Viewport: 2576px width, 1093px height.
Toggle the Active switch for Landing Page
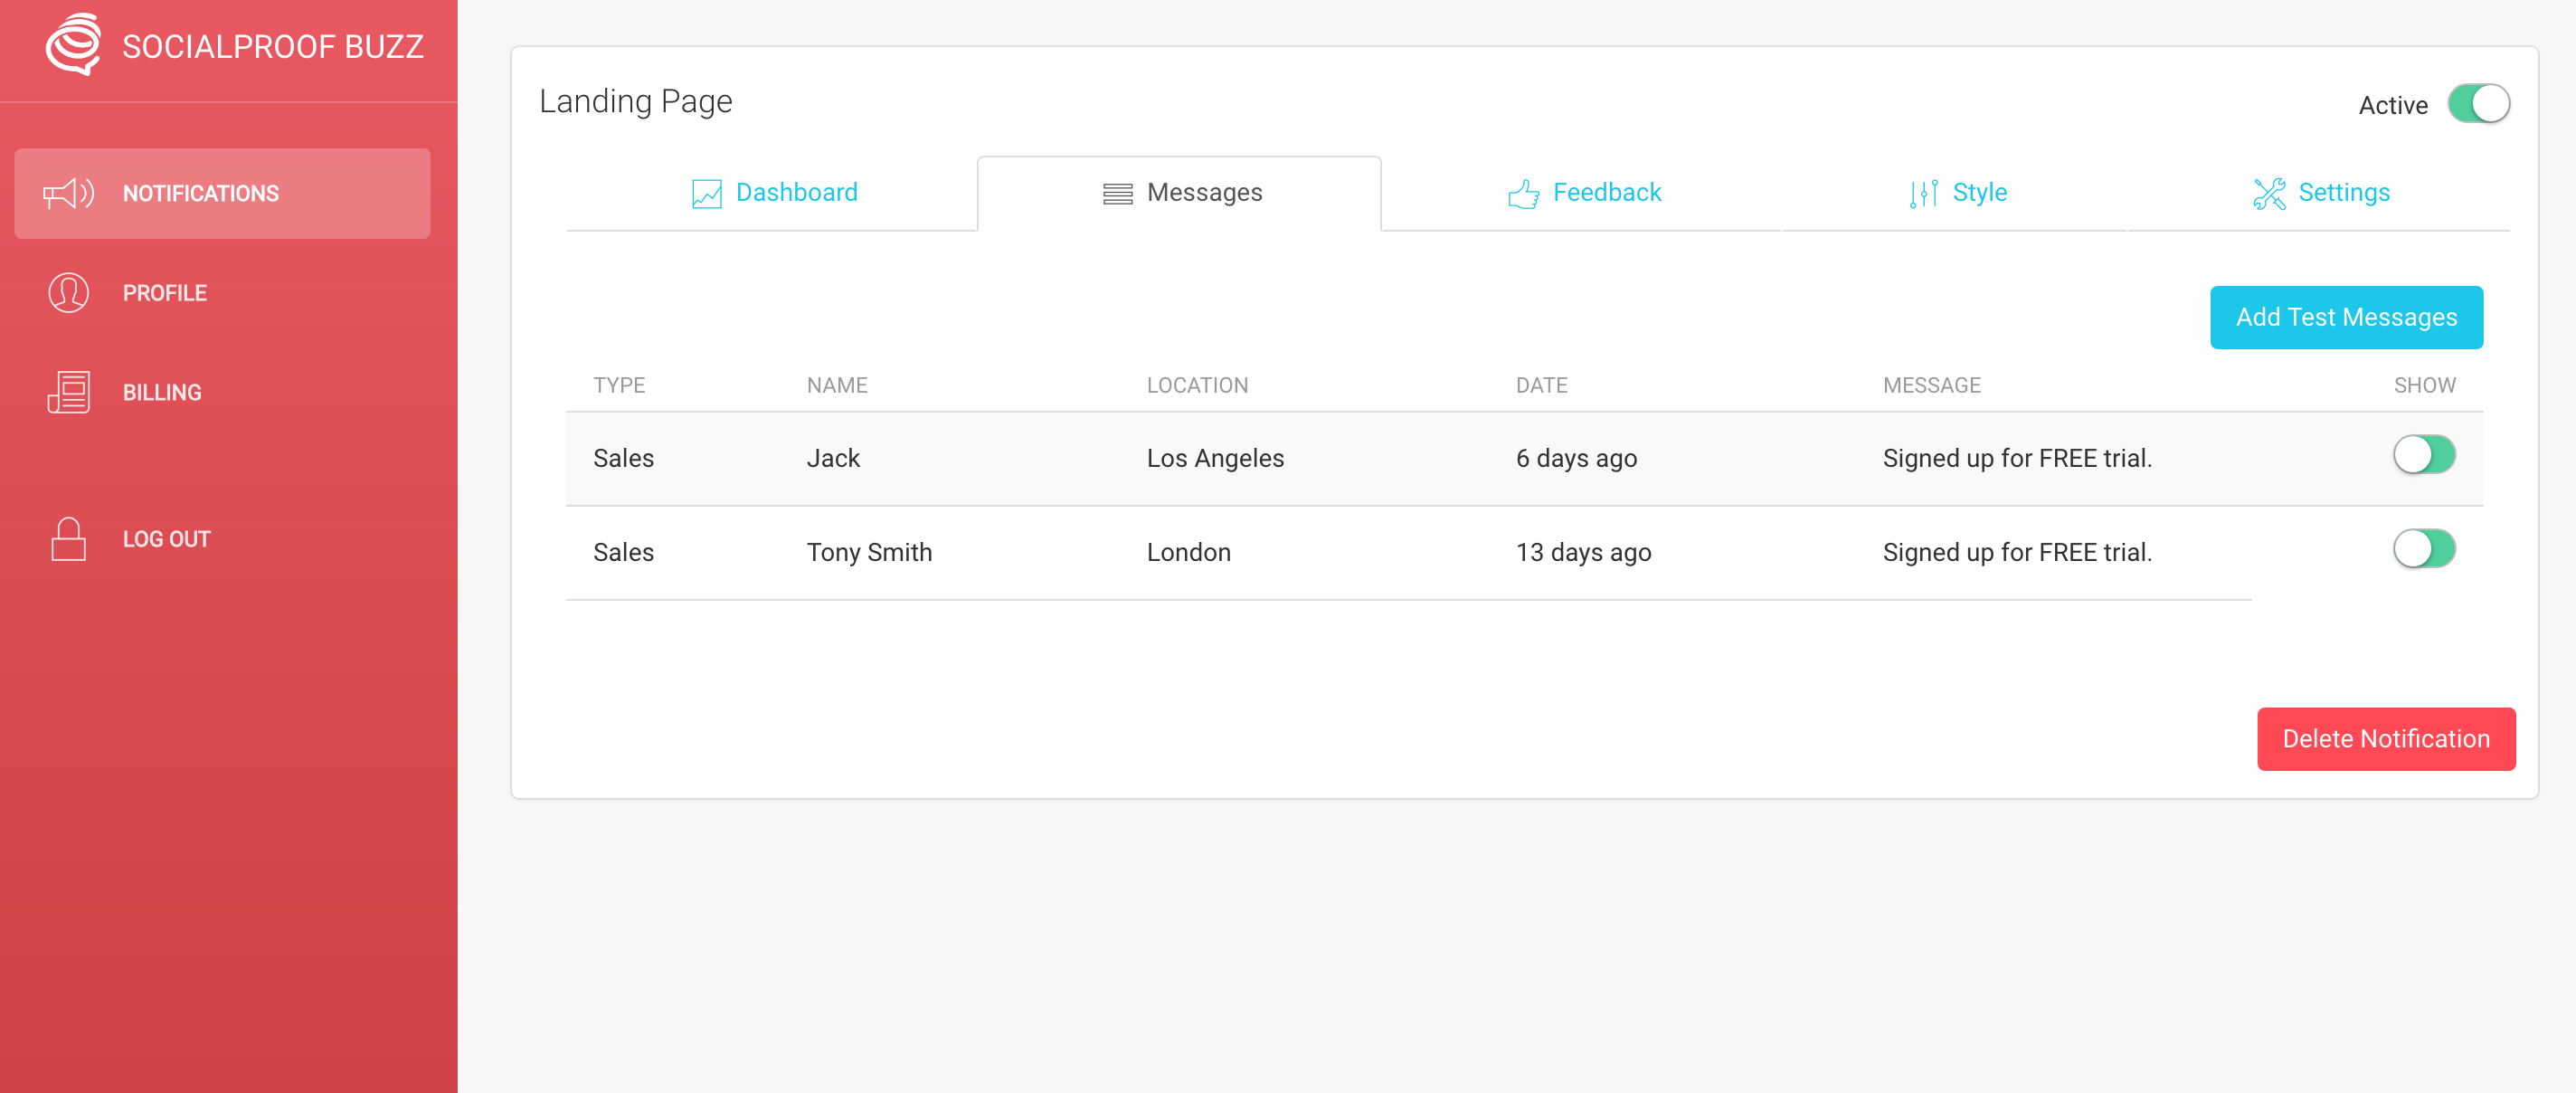click(x=2477, y=104)
